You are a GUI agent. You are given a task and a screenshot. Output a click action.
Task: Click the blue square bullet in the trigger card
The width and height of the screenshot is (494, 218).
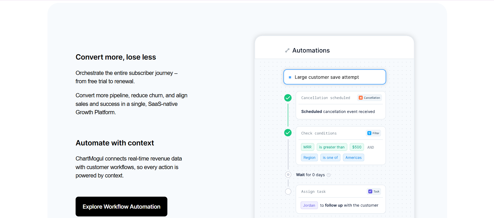pyautogui.click(x=290, y=77)
